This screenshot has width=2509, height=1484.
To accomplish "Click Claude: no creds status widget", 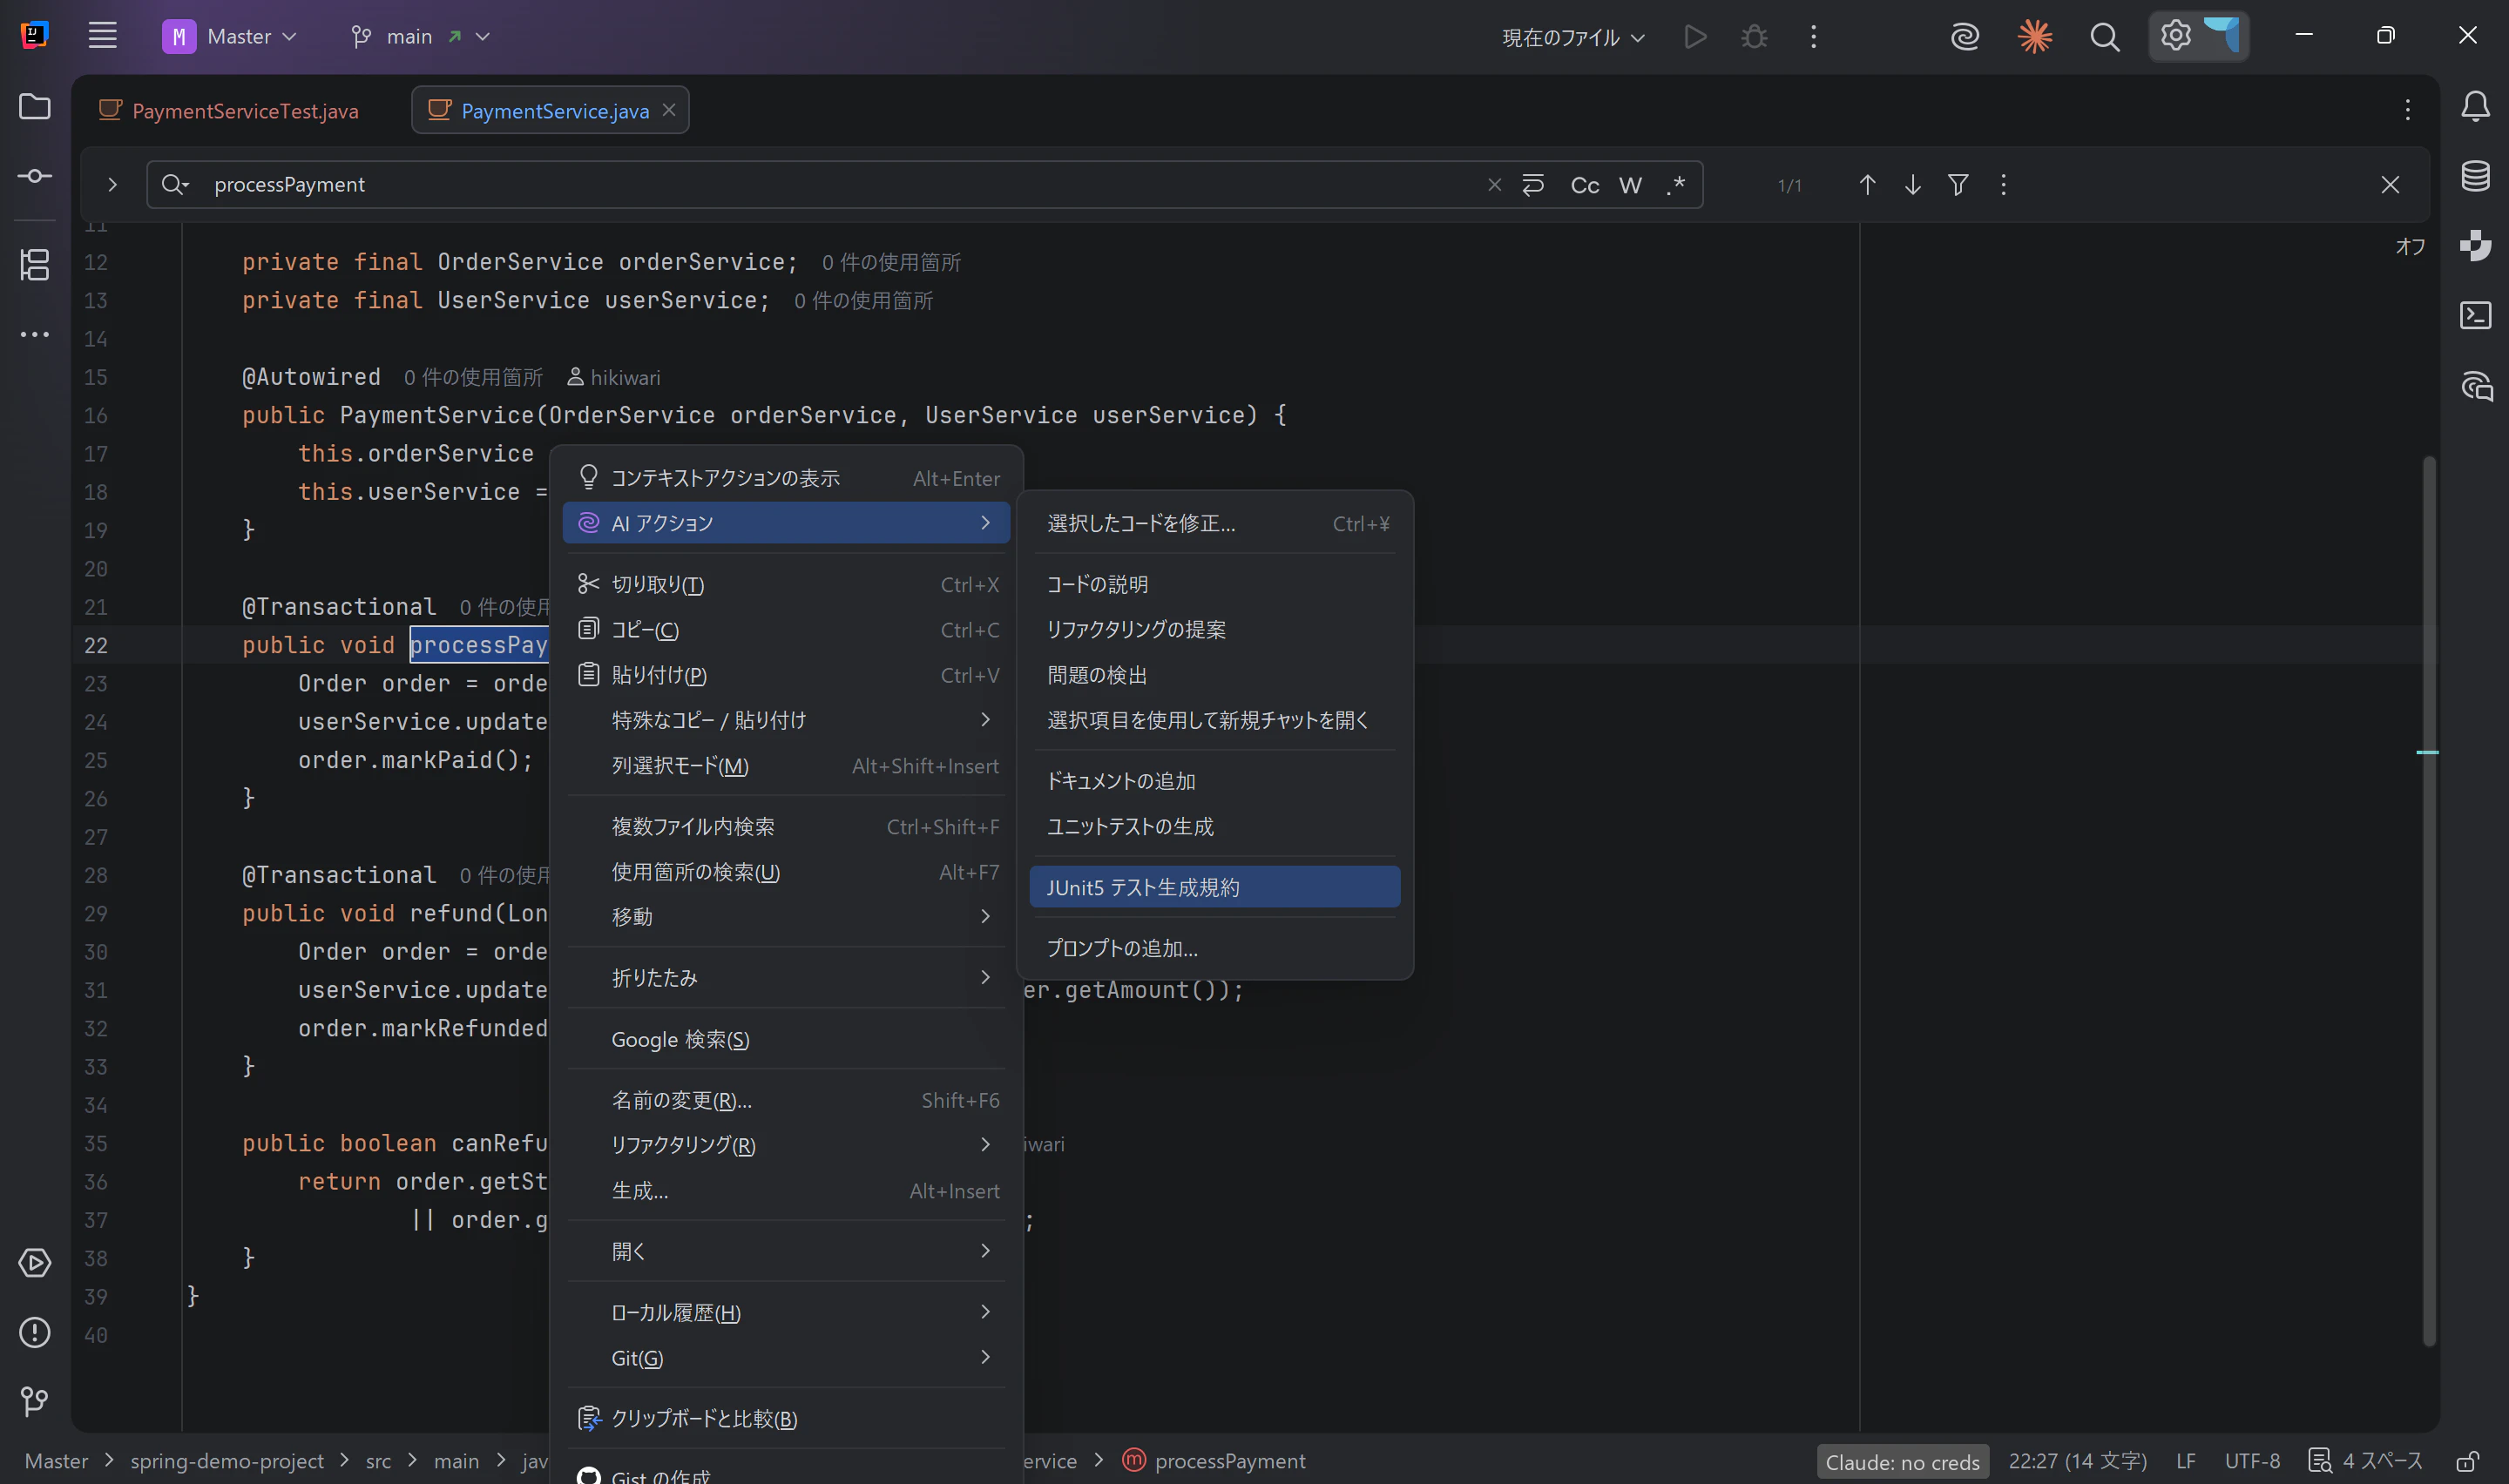I will [1902, 1462].
